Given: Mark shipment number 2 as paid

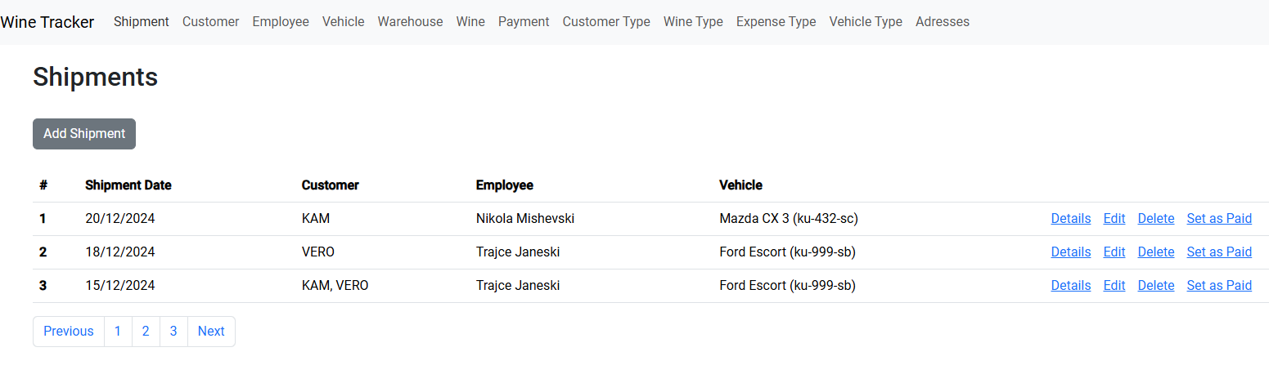Looking at the screenshot, I should [1219, 252].
